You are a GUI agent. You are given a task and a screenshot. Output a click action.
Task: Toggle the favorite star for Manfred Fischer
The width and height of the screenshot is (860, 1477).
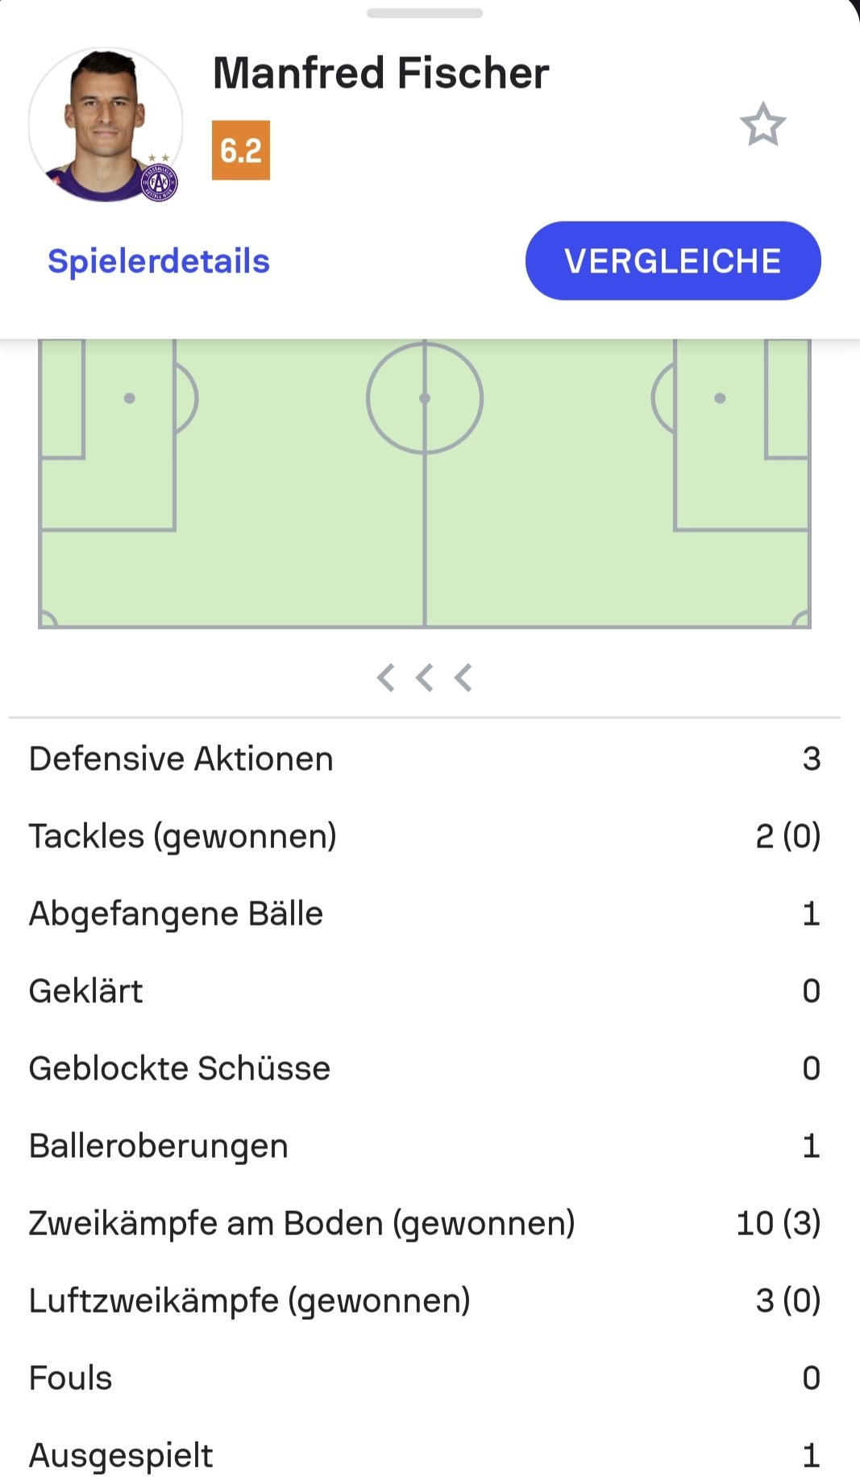tap(762, 125)
